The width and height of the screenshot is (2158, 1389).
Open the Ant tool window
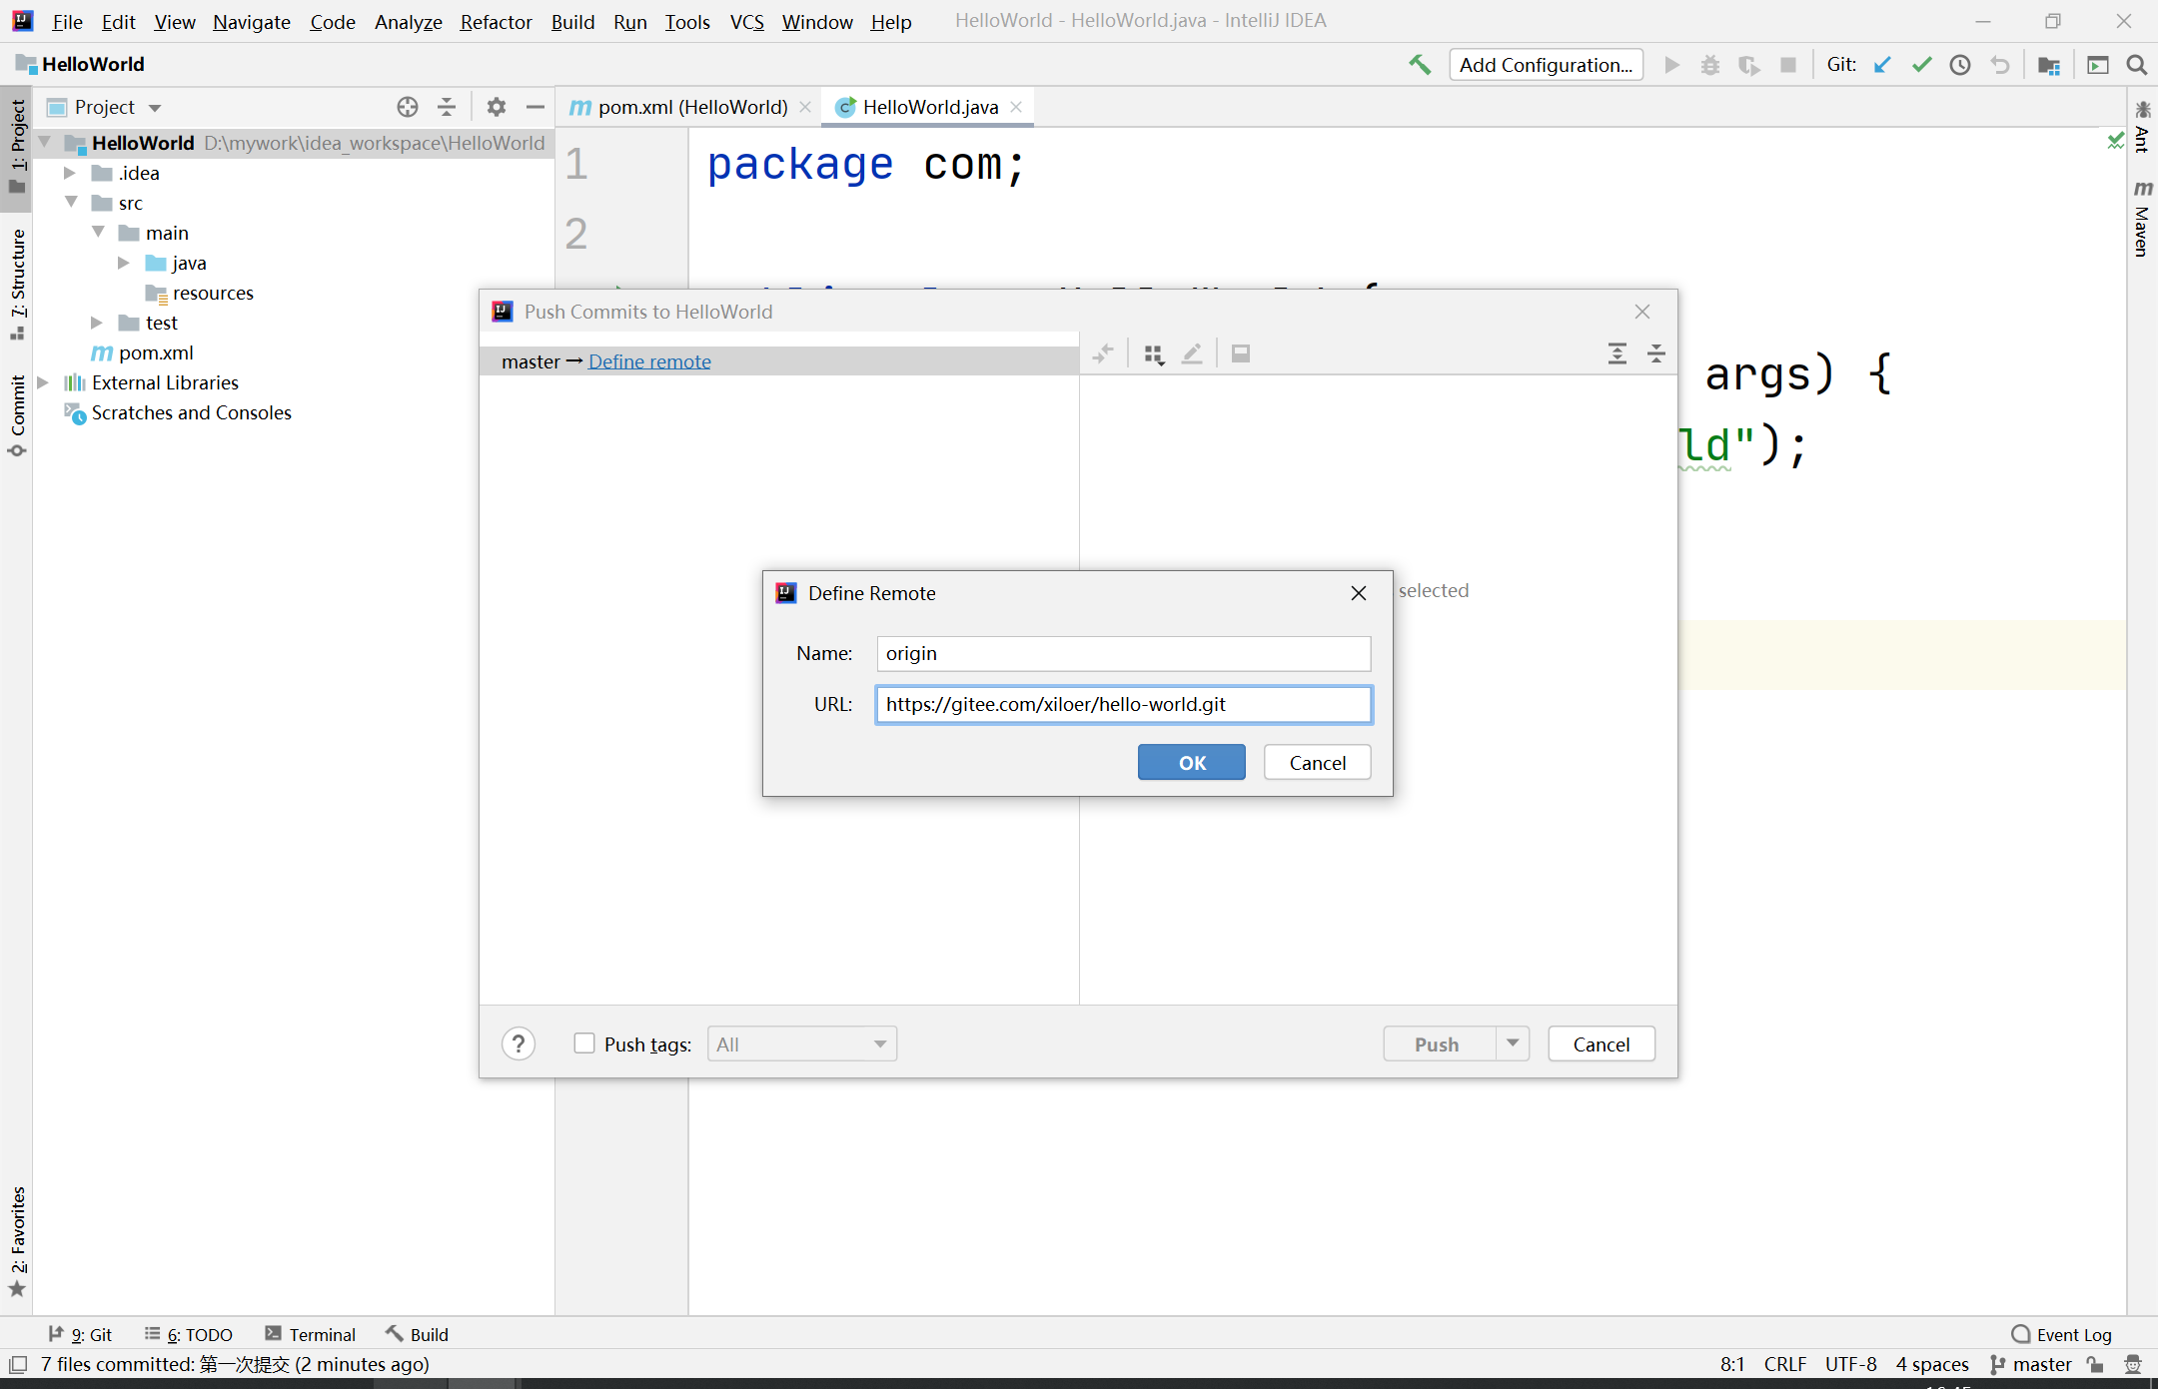pyautogui.click(x=2142, y=126)
